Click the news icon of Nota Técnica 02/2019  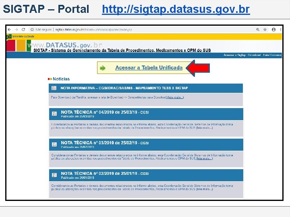click(x=54, y=175)
